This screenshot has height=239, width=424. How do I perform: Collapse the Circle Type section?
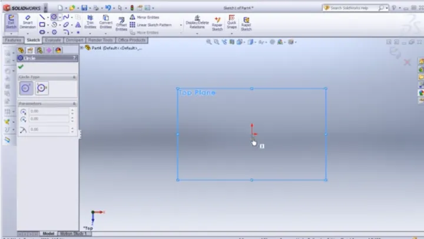[74, 77]
